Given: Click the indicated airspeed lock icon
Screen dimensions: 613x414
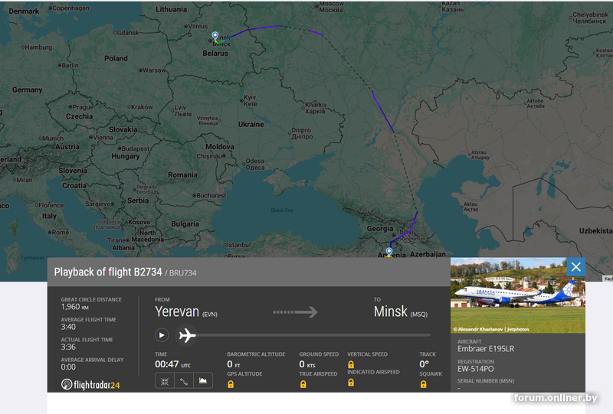Looking at the screenshot, I should 351,383.
